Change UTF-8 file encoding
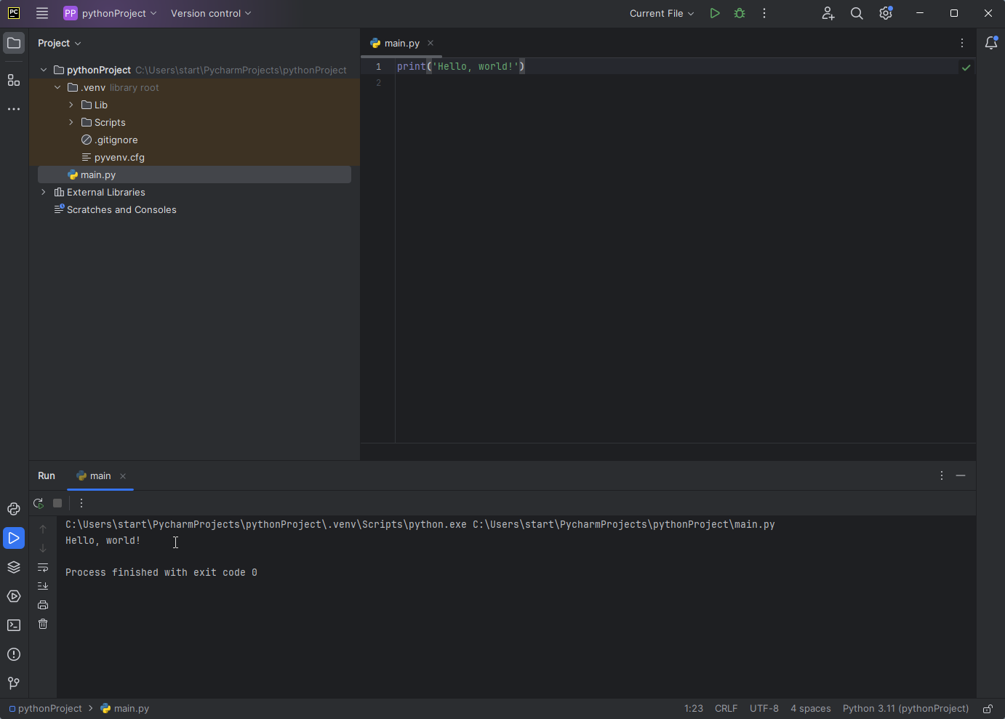The width and height of the screenshot is (1005, 719). point(764,708)
